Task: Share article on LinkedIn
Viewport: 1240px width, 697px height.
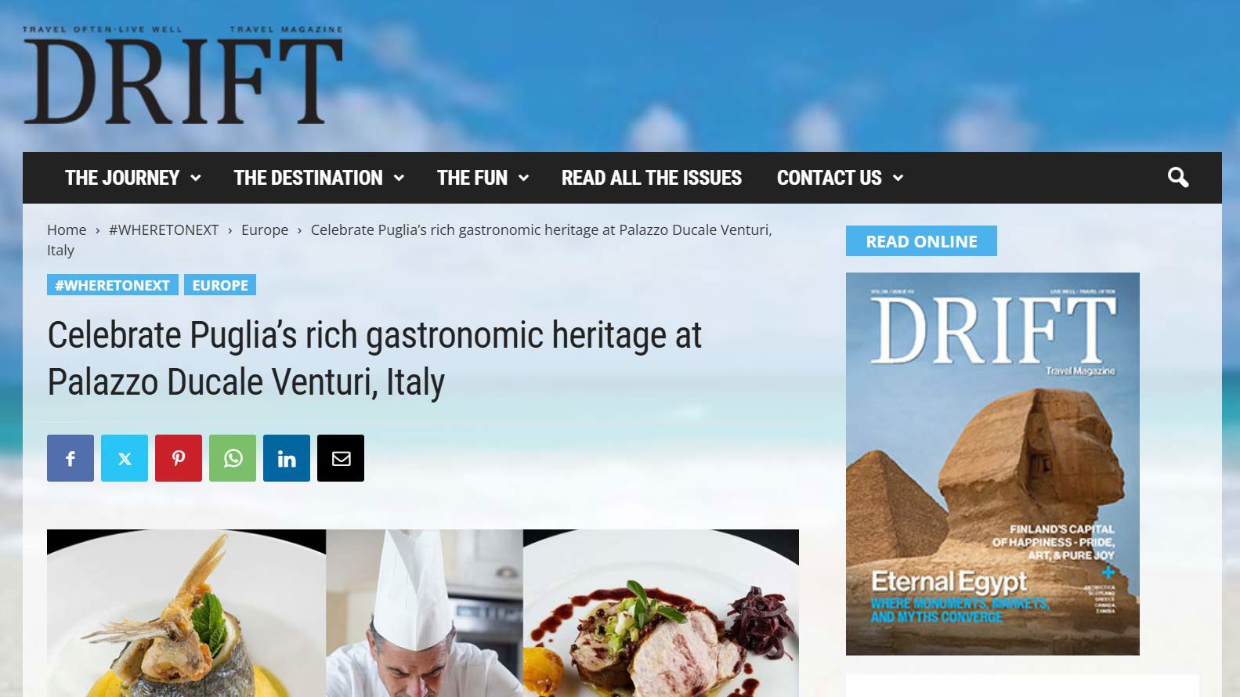Action: coord(287,458)
